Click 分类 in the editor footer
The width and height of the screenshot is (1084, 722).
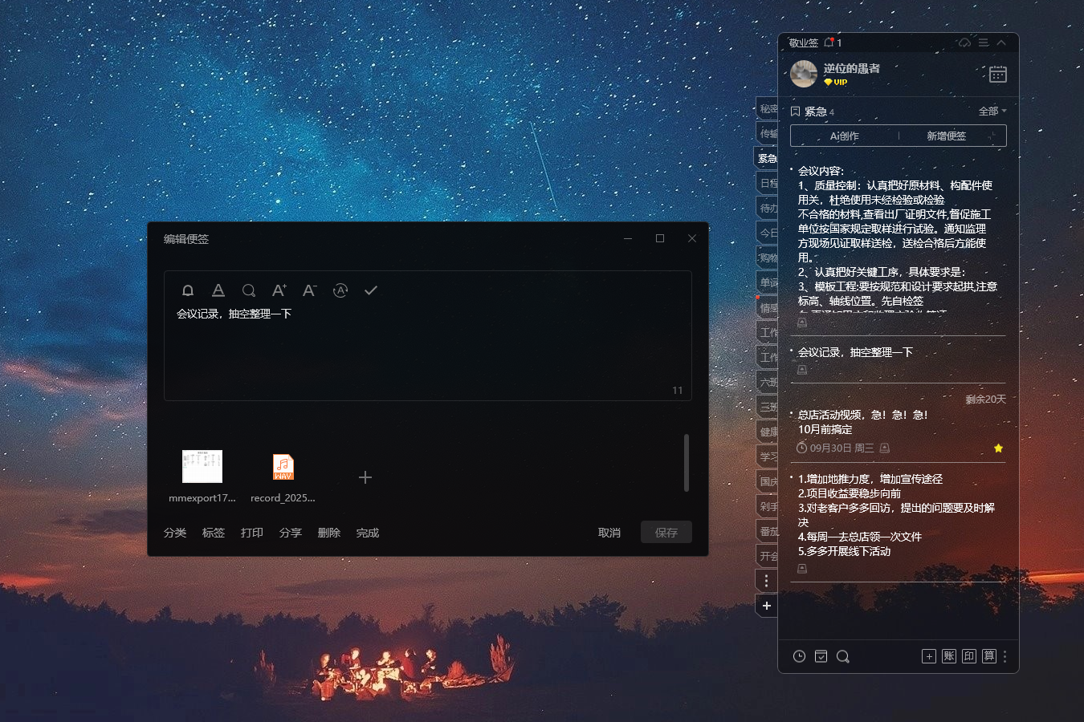(175, 533)
